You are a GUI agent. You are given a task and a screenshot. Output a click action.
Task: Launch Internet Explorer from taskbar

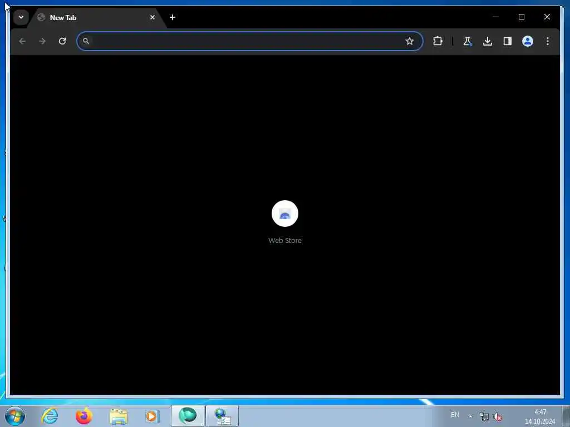[50, 416]
